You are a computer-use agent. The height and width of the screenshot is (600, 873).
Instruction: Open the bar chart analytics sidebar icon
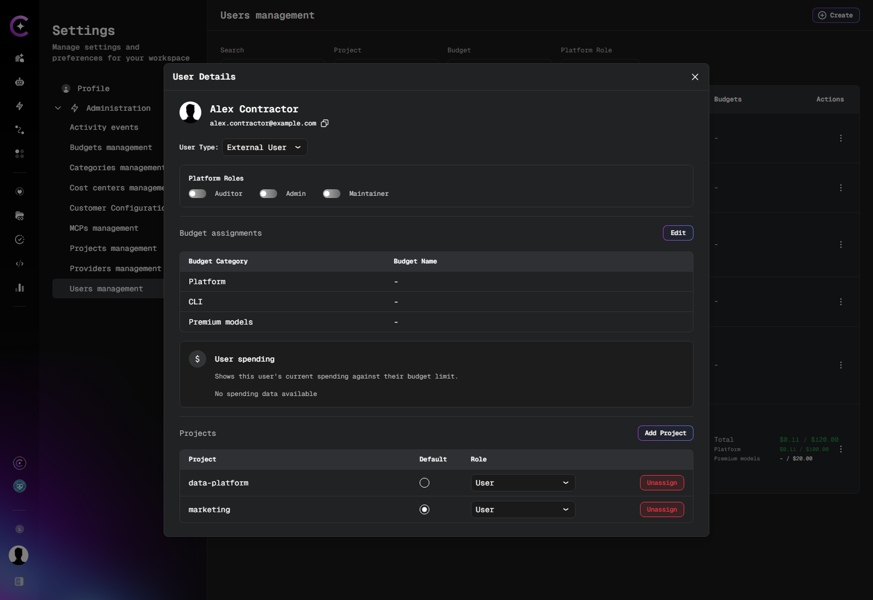tap(20, 287)
